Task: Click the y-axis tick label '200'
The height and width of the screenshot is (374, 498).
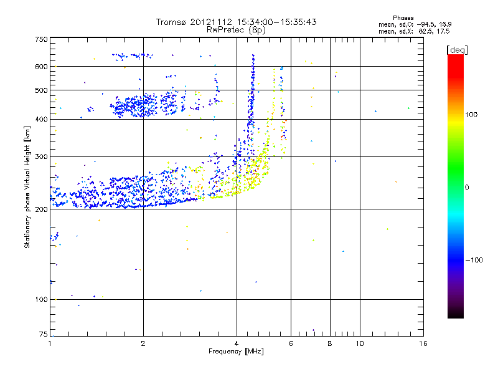Action: (x=41, y=209)
